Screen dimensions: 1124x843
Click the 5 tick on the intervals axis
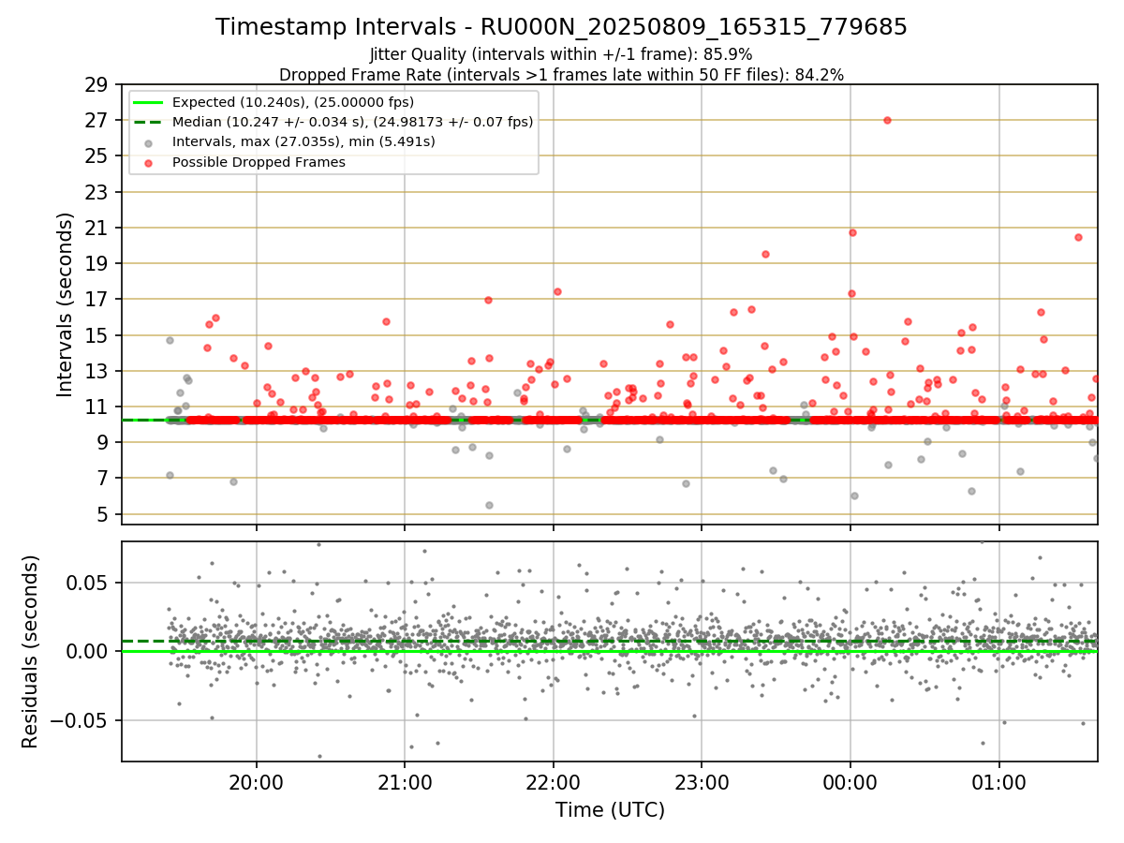(x=103, y=514)
